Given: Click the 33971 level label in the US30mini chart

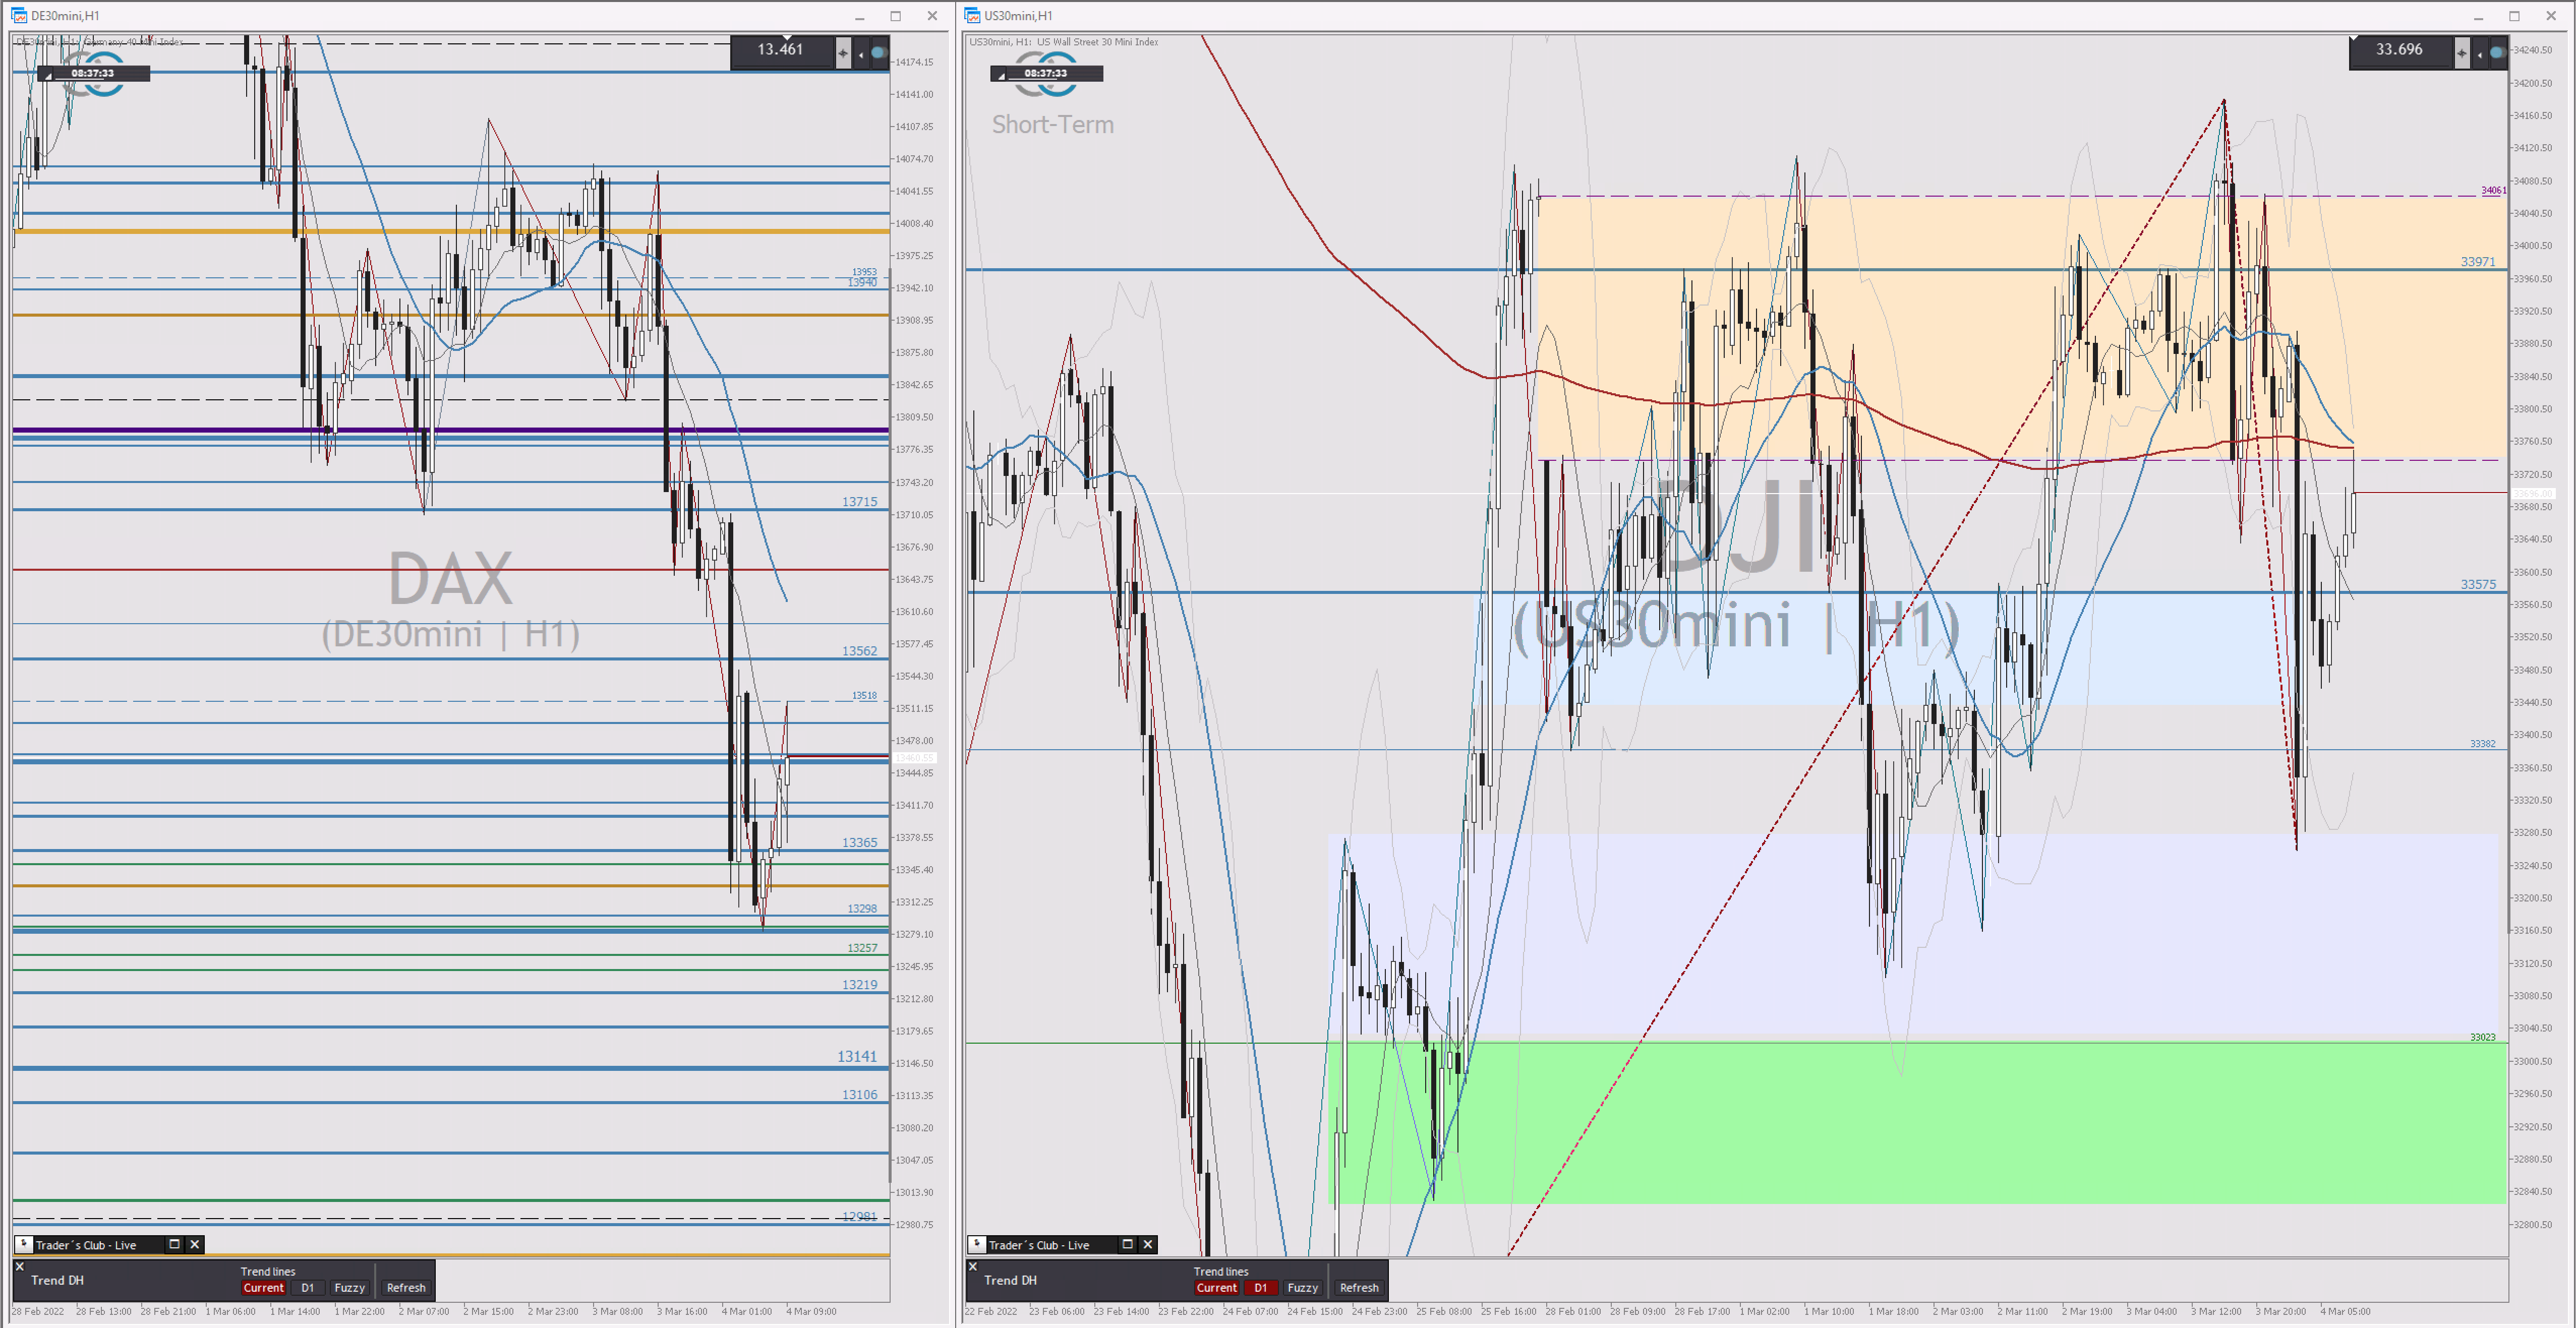Looking at the screenshot, I should click(2478, 262).
